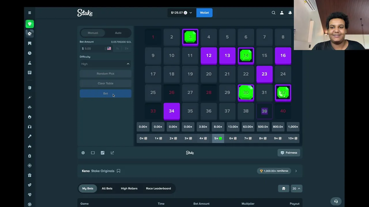Viewport: 369px width, 207px height.
Task: Open the Recent clock icon
Action: (x=29, y=53)
